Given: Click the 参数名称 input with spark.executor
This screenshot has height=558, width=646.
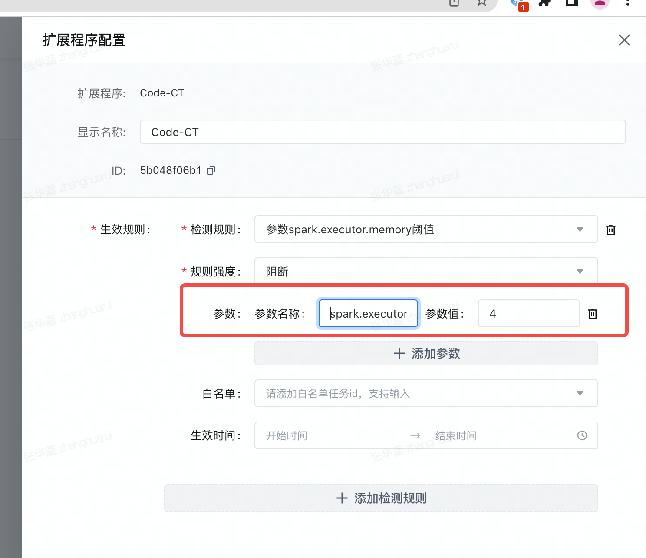Looking at the screenshot, I should (x=368, y=313).
